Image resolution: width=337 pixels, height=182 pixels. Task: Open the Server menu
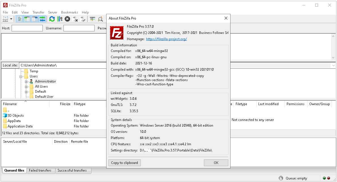click(x=53, y=12)
